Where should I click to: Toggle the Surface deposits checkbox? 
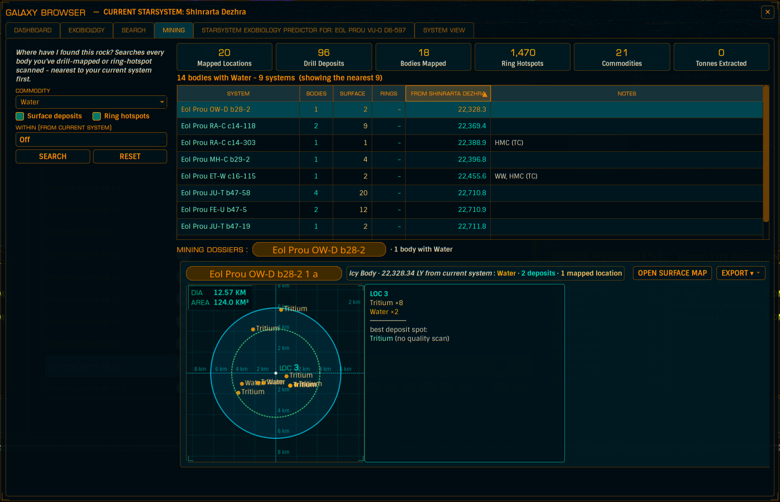click(x=20, y=116)
